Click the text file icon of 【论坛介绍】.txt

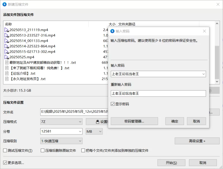coord(7,73)
